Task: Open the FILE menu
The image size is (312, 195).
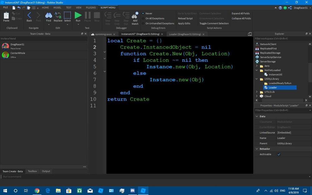Action: 6,7
